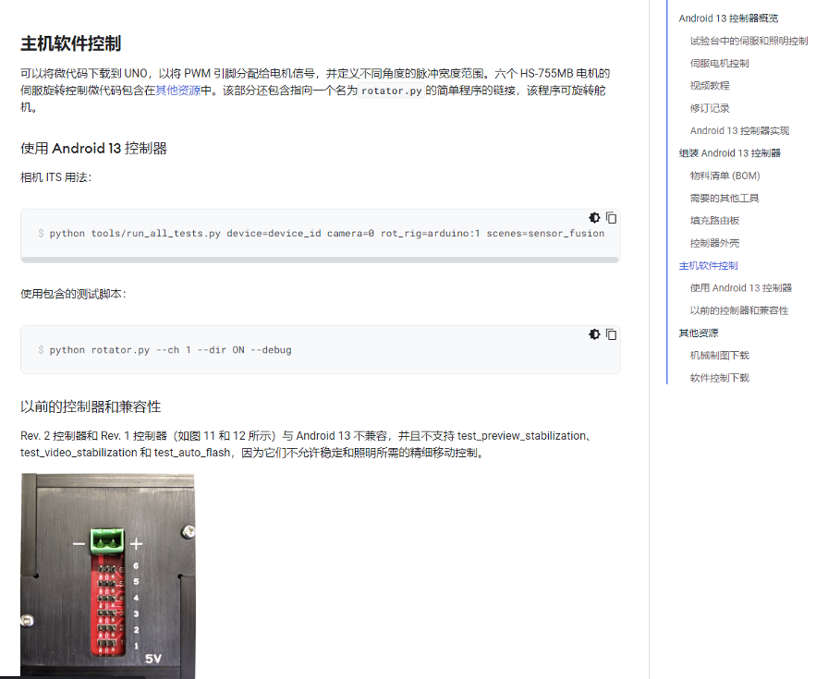This screenshot has width=816, height=679.
Task: Jump to 软件控制下载 sidebar link
Action: coord(719,378)
